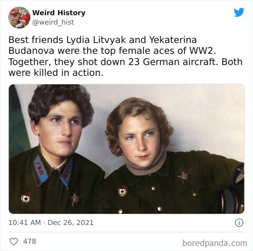Viewport: 253px width, 251px height.
Task: Open the colorized photo of two pilots
Action: pyautogui.click(x=126, y=149)
